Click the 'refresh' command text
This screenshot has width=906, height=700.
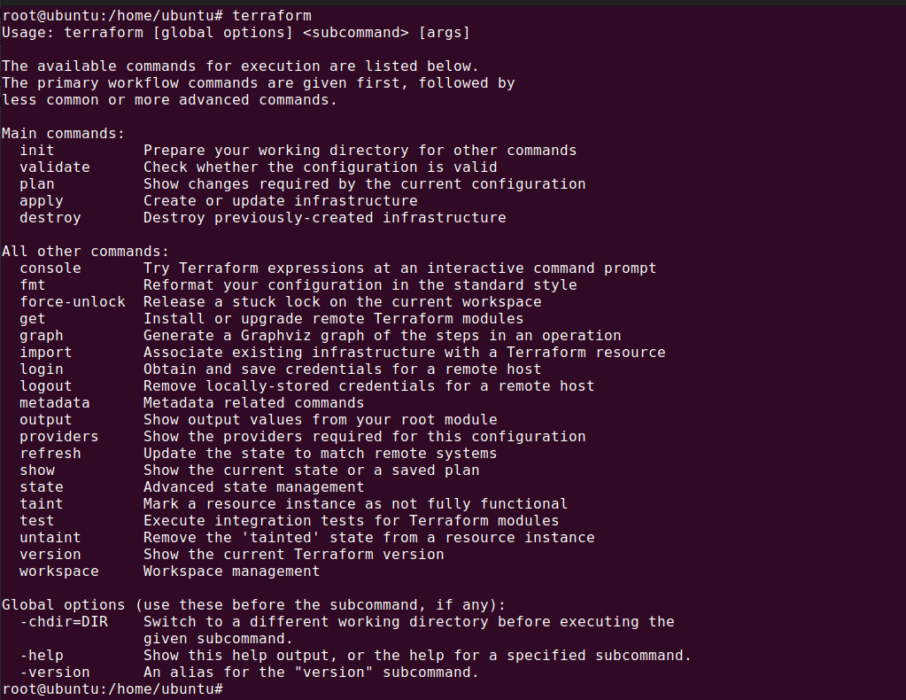[50, 454]
